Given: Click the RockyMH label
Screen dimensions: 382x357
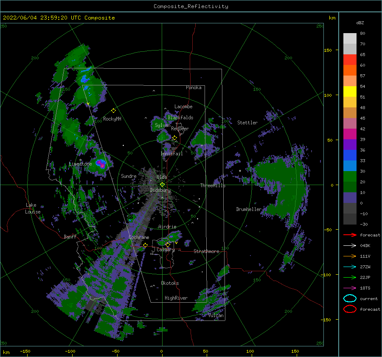Looking at the screenshot, I should pyautogui.click(x=112, y=119).
